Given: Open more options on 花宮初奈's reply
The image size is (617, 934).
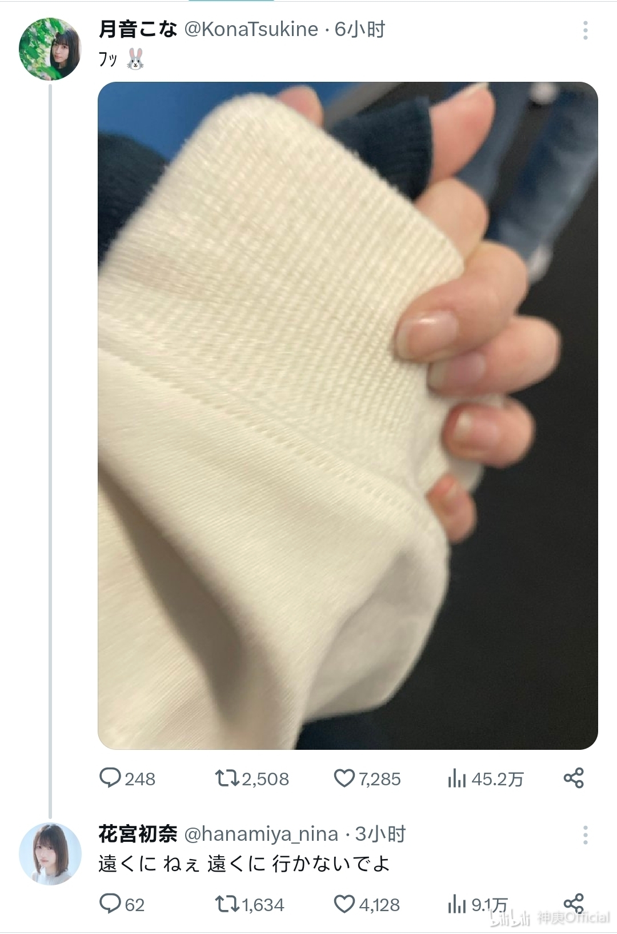Looking at the screenshot, I should point(586,835).
